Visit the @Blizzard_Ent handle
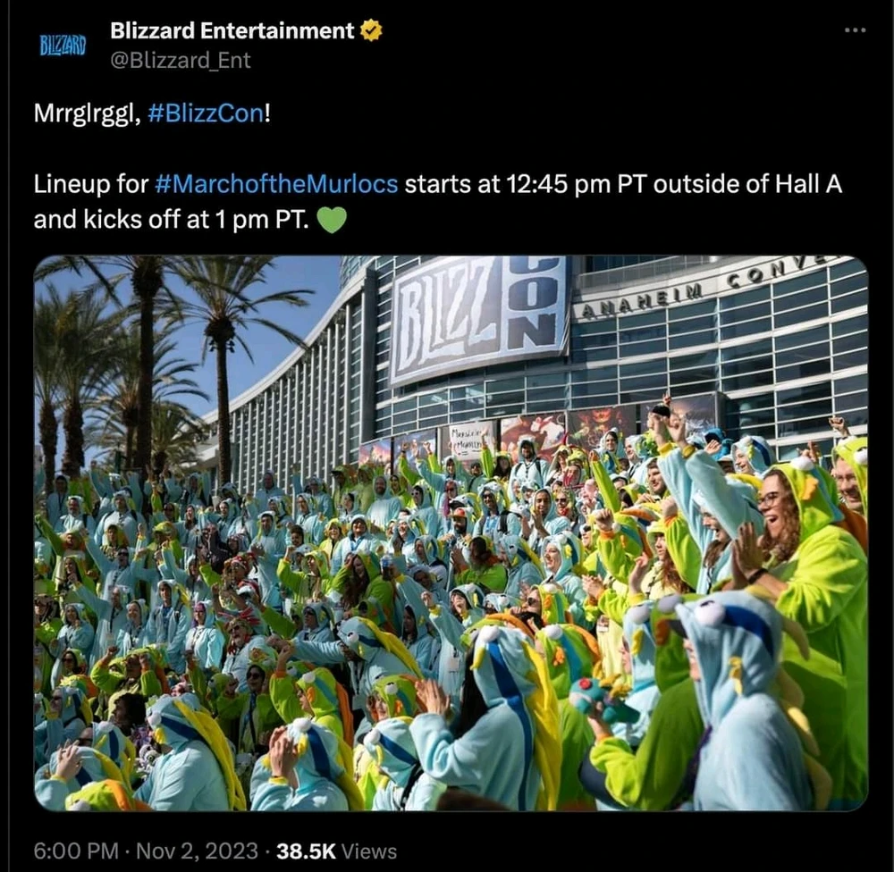 point(181,60)
